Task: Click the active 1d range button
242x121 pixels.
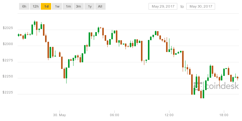Action: point(46,6)
